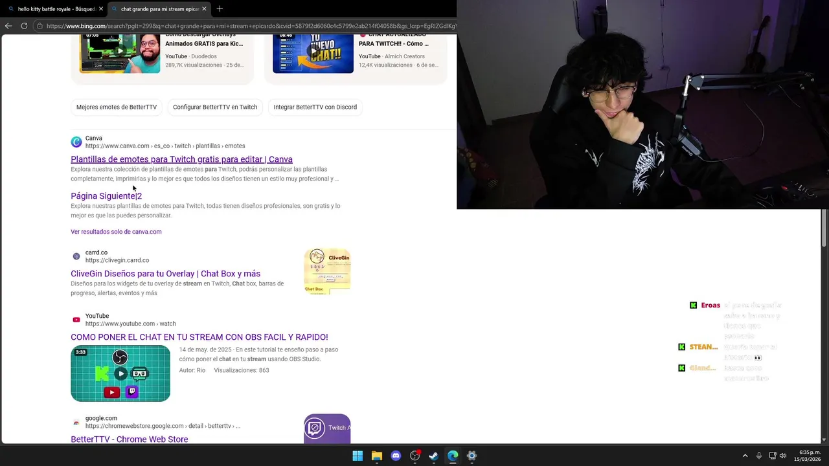Click the Kick badge next to STEAN...
The width and height of the screenshot is (829, 466).
coord(681,347)
